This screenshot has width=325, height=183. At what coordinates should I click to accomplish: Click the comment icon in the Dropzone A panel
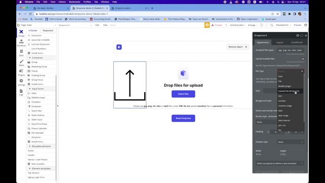click(x=302, y=36)
